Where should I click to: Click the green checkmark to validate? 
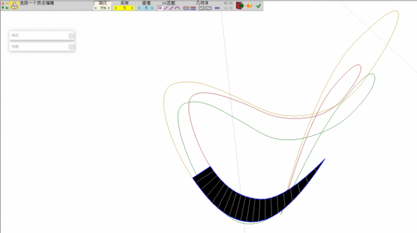pyautogui.click(x=258, y=6)
